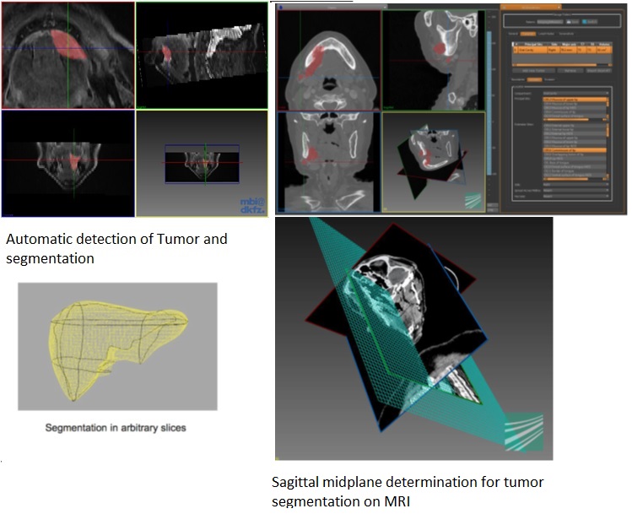Screen dimensions: 632x514
Task: Click the green striped logo in the CT 3D view
Action: click(x=473, y=199)
